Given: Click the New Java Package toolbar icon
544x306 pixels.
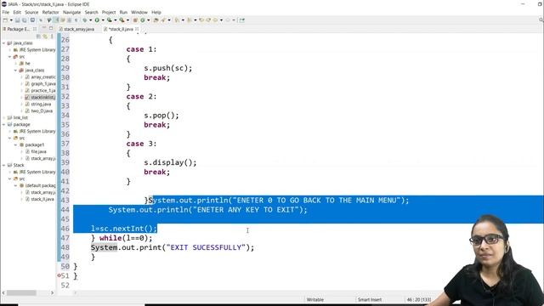Looking at the screenshot, I should [x=135, y=20].
